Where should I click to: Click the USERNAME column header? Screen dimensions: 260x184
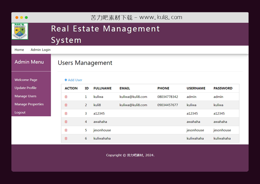196,89
